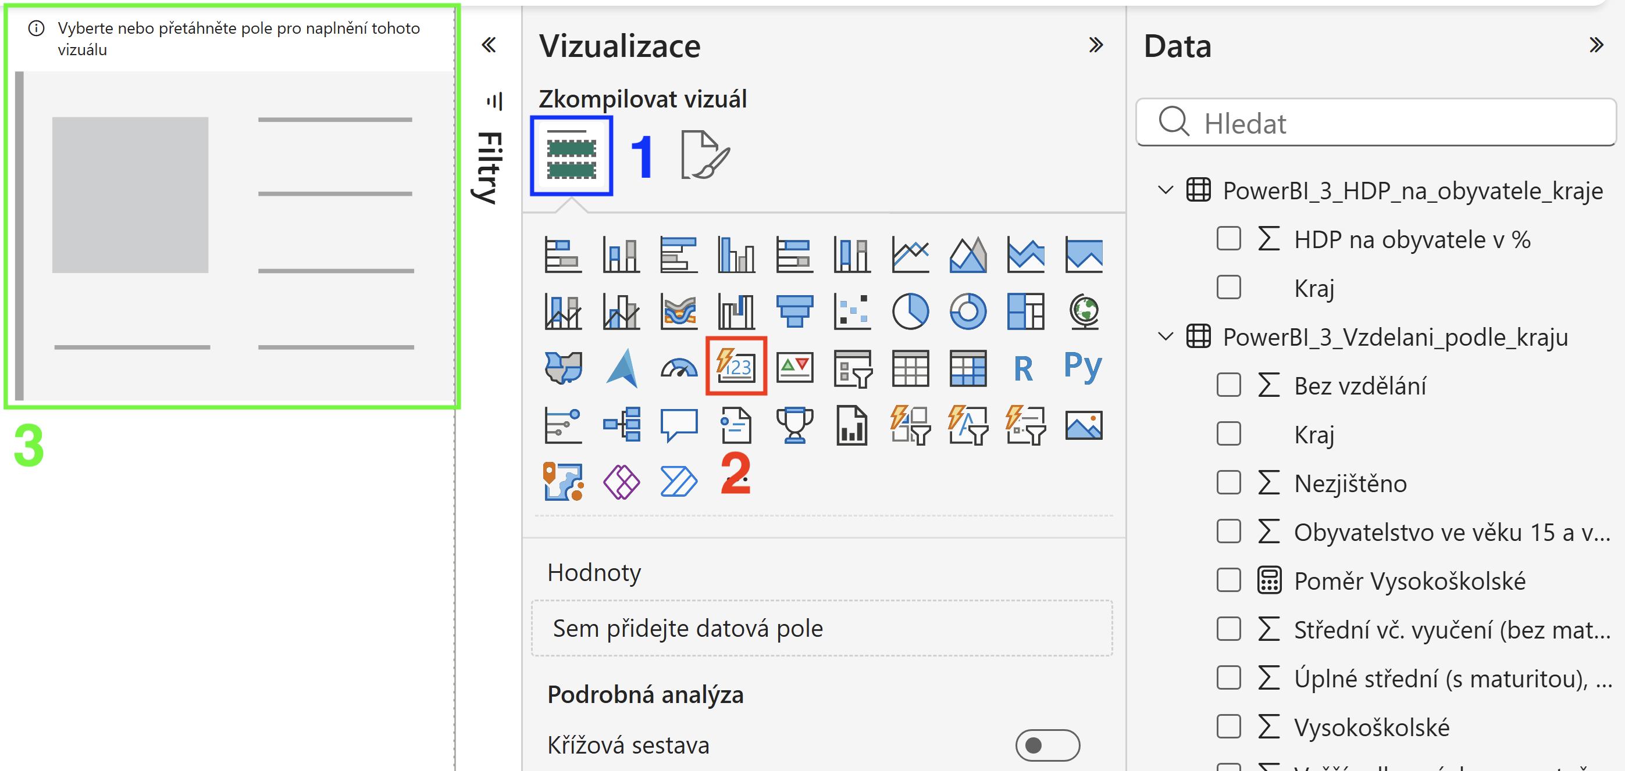1625x771 pixels.
Task: Select the line chart visual
Action: (910, 254)
